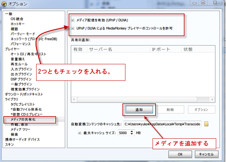
Task: Open *仮想 CDとプレビュー settings
Action: 26,114
